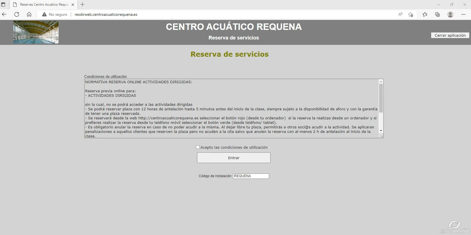Go back to the previous page
Viewport: 471px width, 235px height.
pos(4,14)
